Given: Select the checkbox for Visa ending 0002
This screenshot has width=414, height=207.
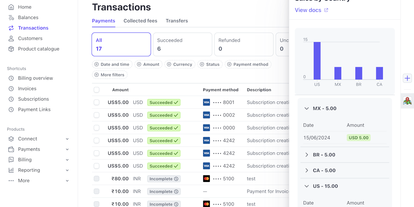Looking at the screenshot, I should [x=96, y=115].
